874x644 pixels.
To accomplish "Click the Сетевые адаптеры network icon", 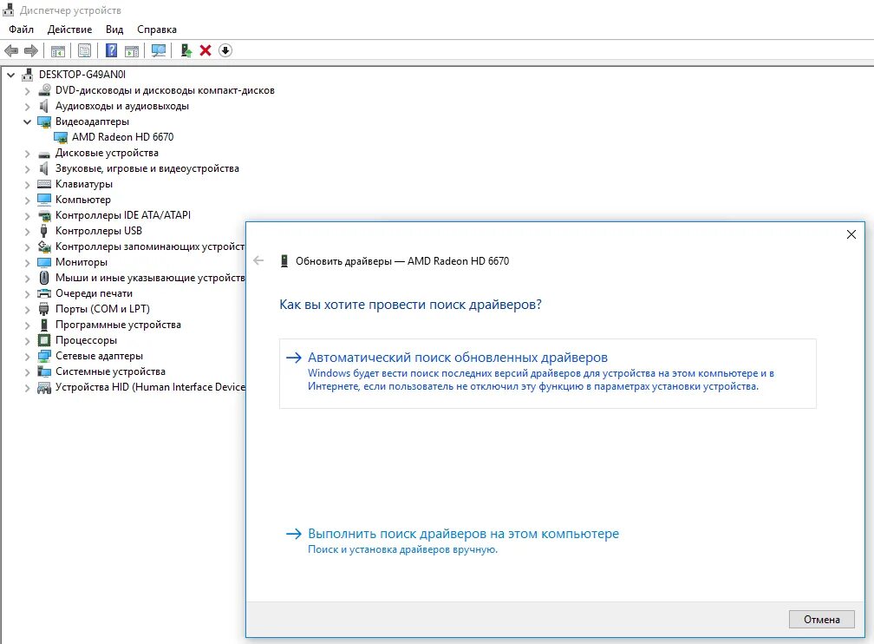I will click(x=44, y=356).
